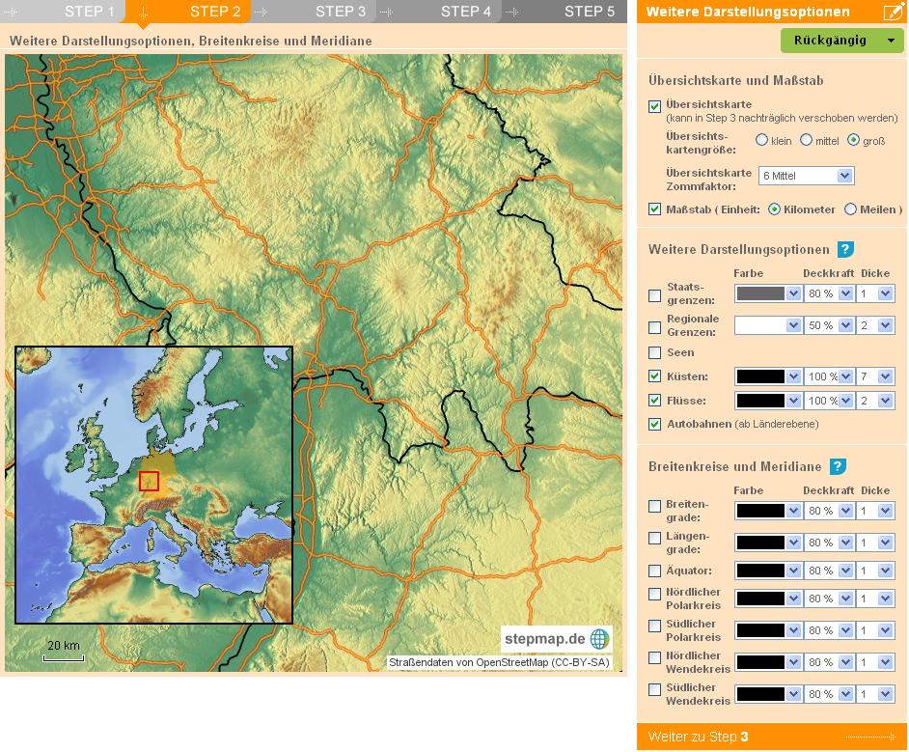Open help icon beside Weitere Darstellungsoptionen

click(x=845, y=249)
